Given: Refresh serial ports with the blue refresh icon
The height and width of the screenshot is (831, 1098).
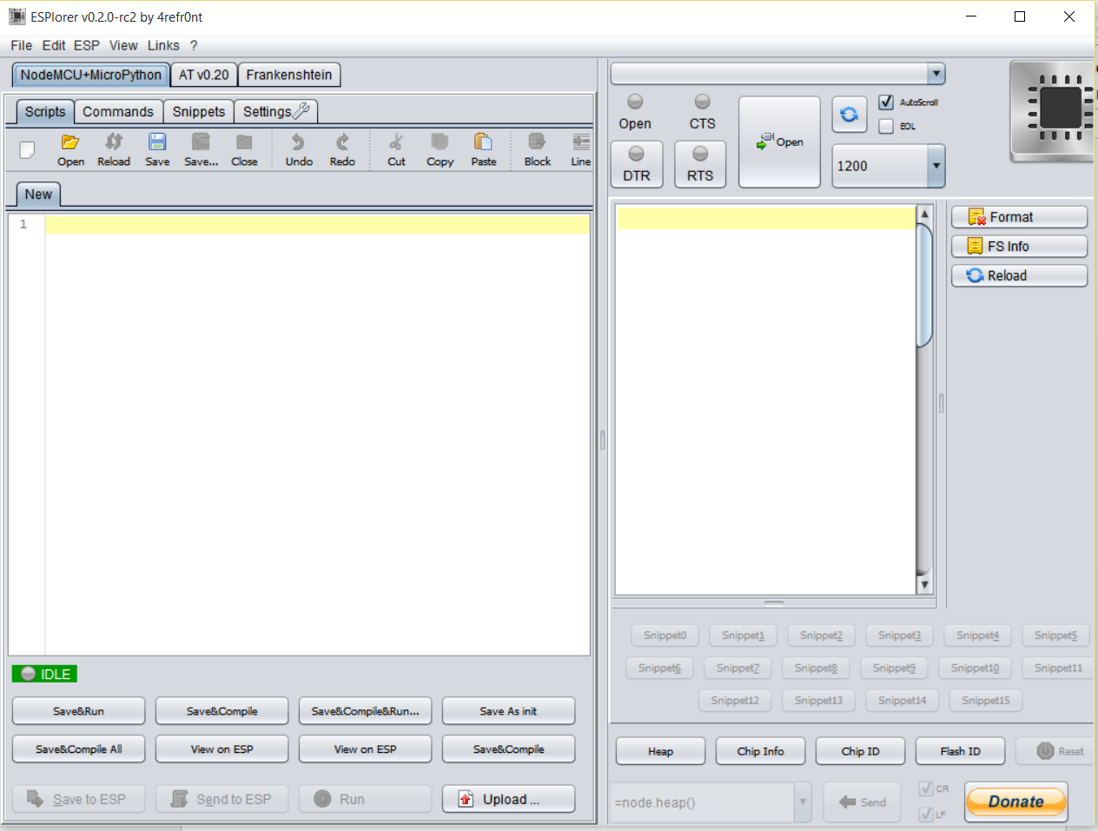Looking at the screenshot, I should (849, 114).
